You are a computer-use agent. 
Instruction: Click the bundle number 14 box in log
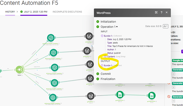click(x=173, y=101)
